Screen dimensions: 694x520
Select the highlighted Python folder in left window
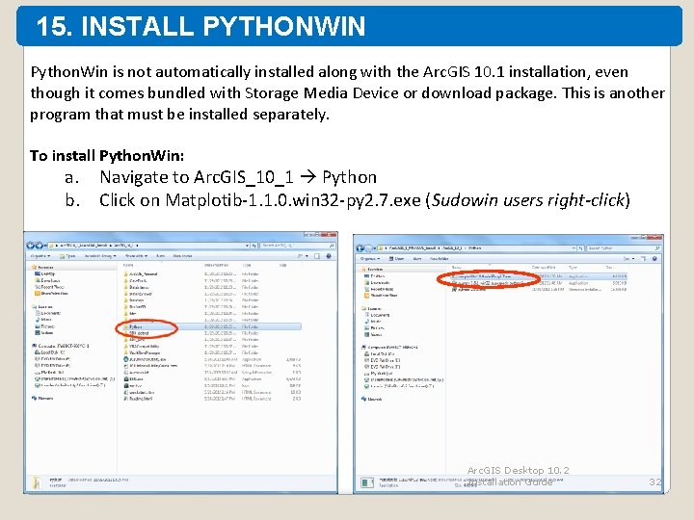pyautogui.click(x=211, y=326)
